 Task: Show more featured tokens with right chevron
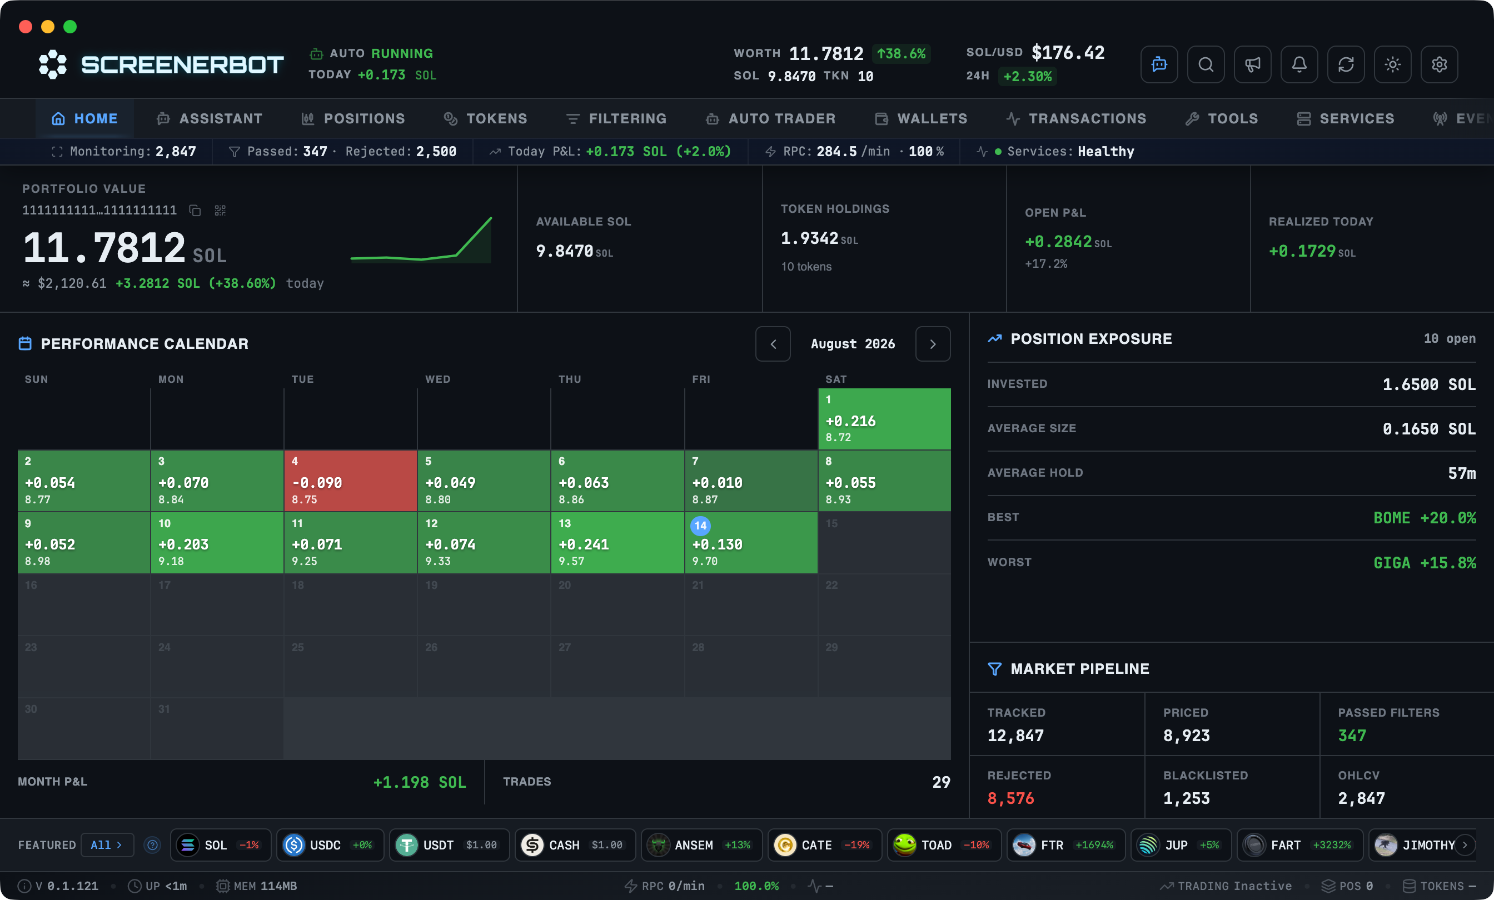click(x=1465, y=845)
